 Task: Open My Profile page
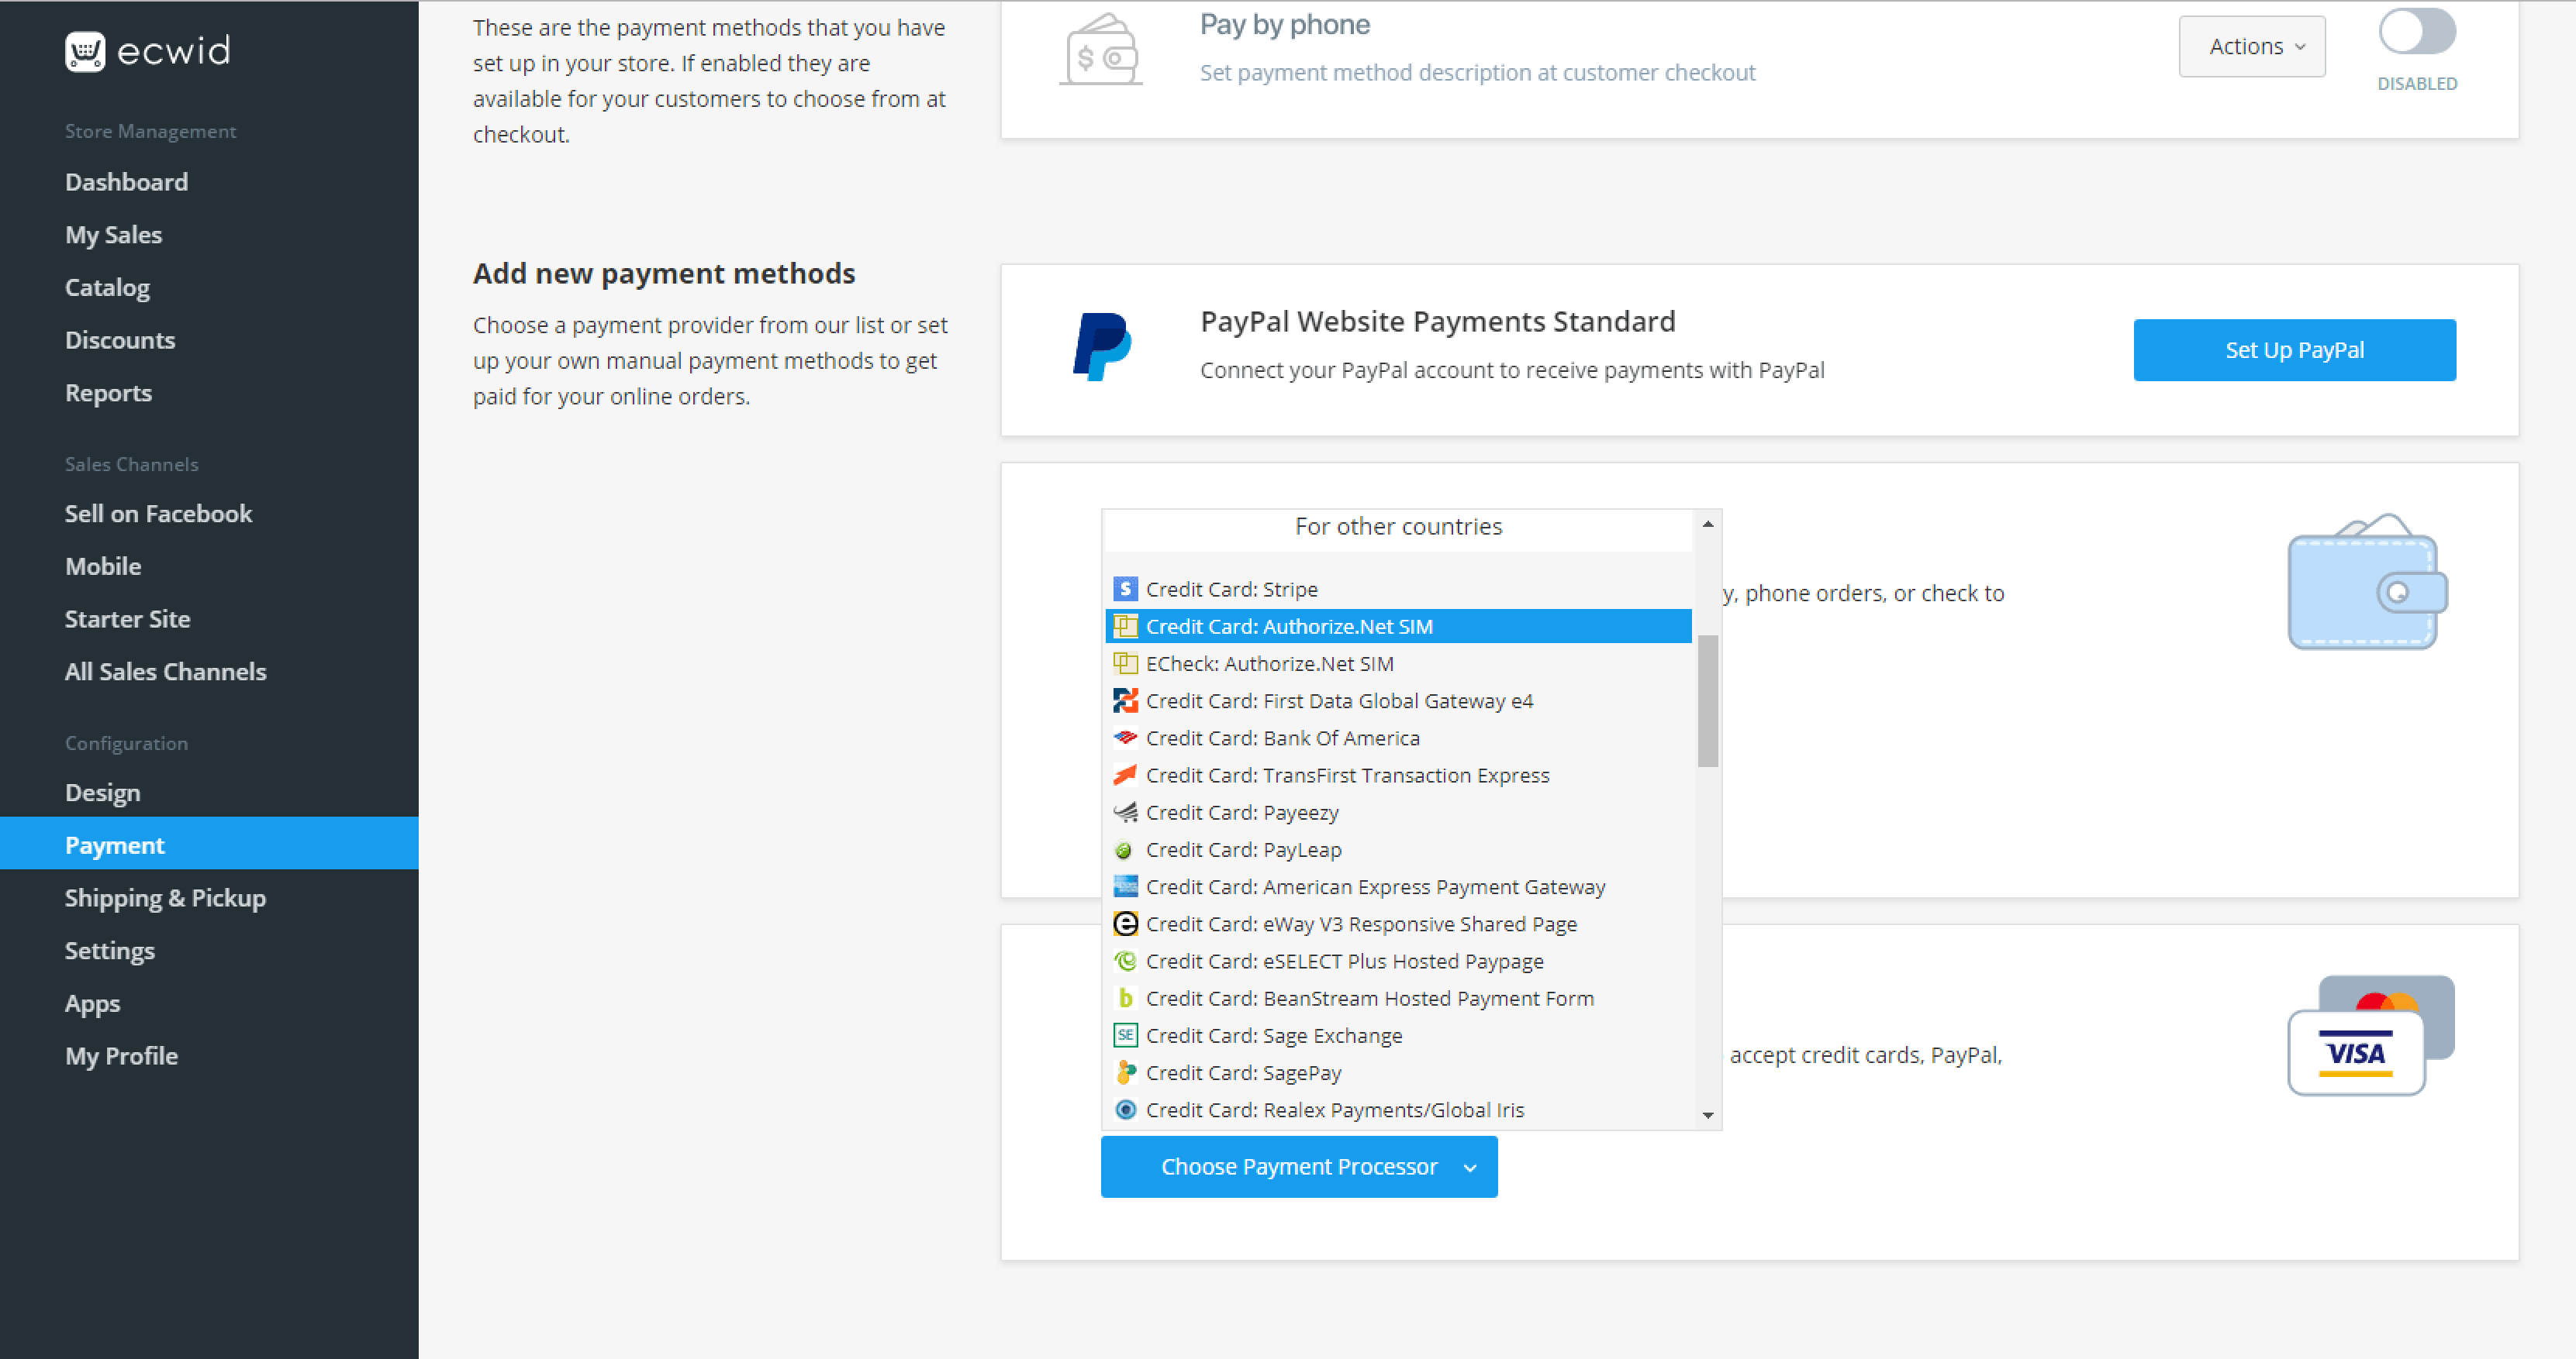tap(121, 1056)
